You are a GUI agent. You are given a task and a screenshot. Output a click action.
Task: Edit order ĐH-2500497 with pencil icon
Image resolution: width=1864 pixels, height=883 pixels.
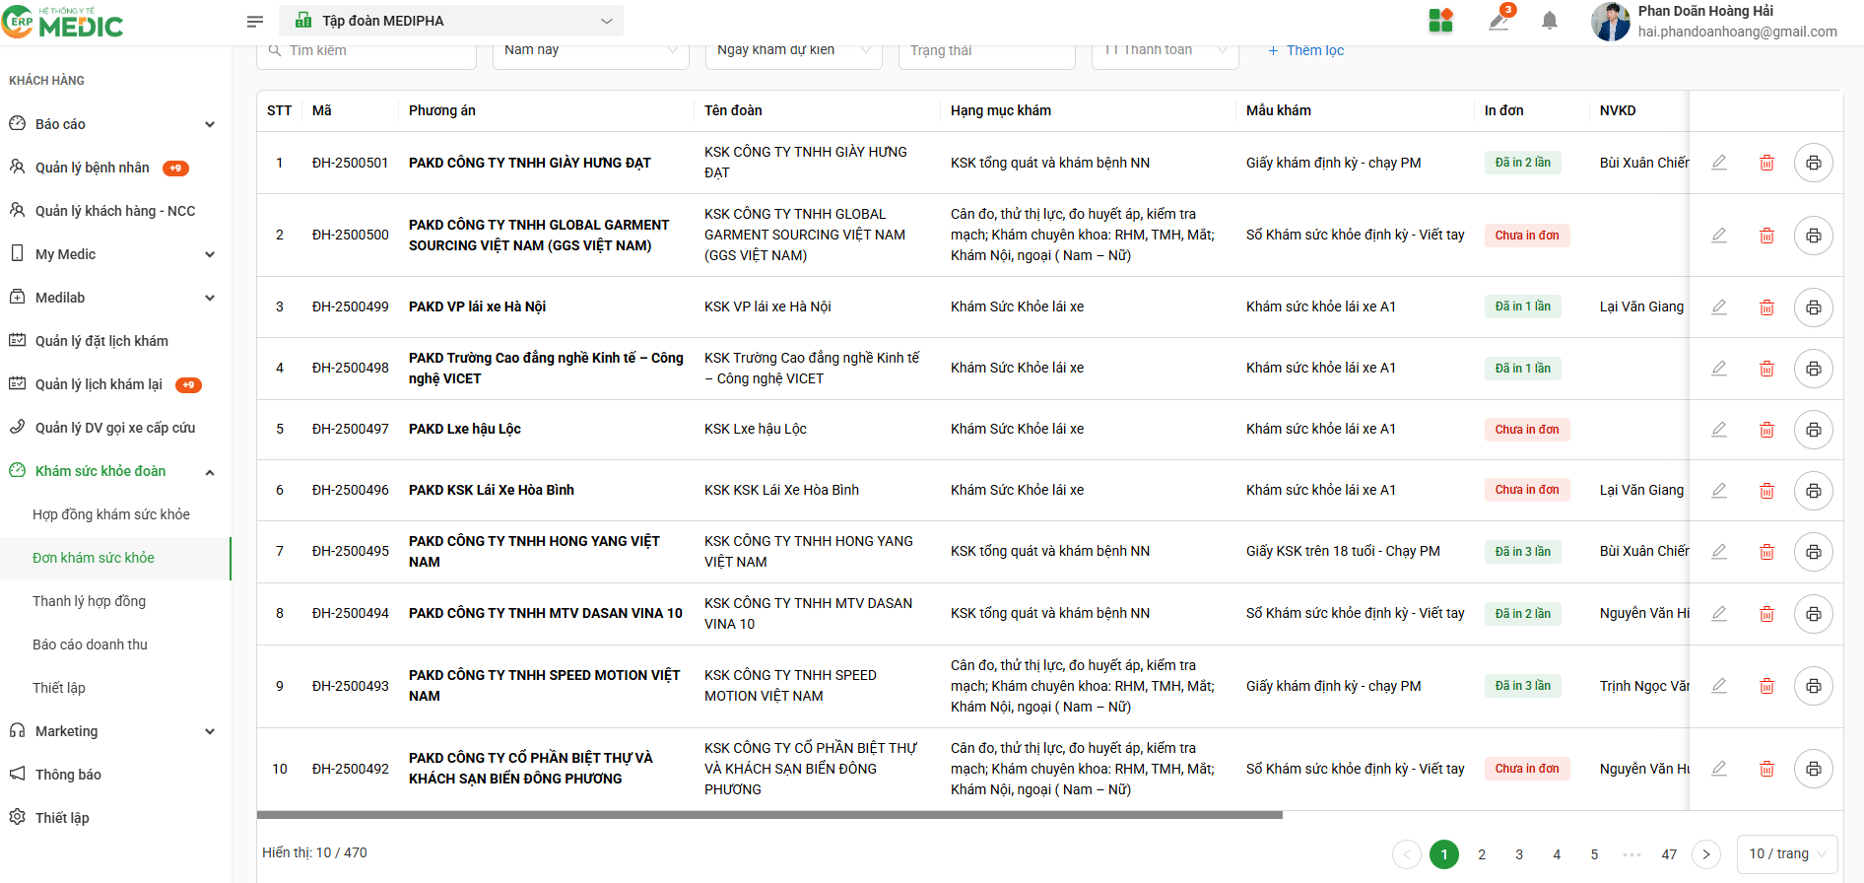coord(1719,430)
